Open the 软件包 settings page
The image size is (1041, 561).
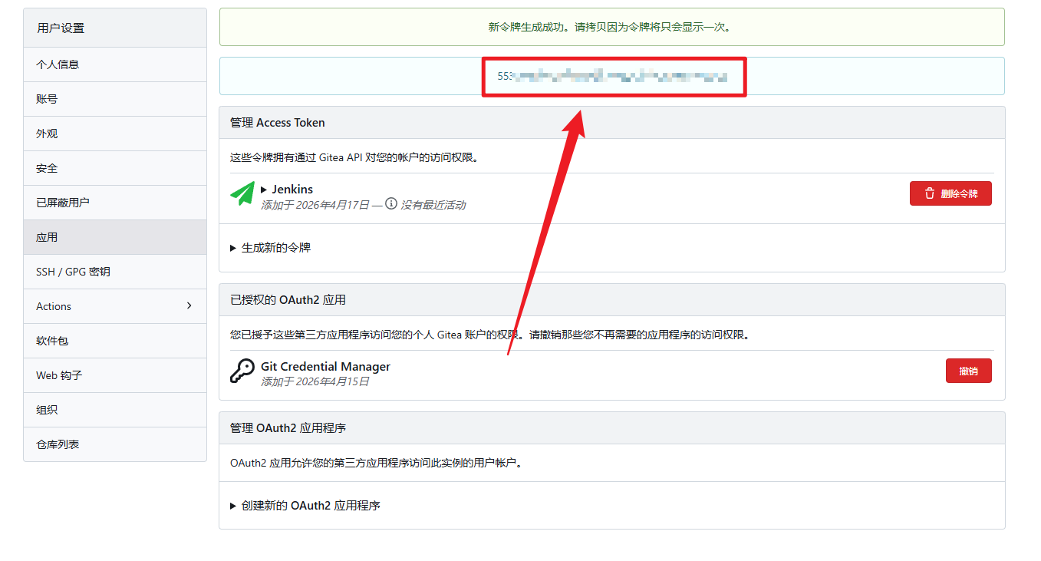click(x=52, y=341)
